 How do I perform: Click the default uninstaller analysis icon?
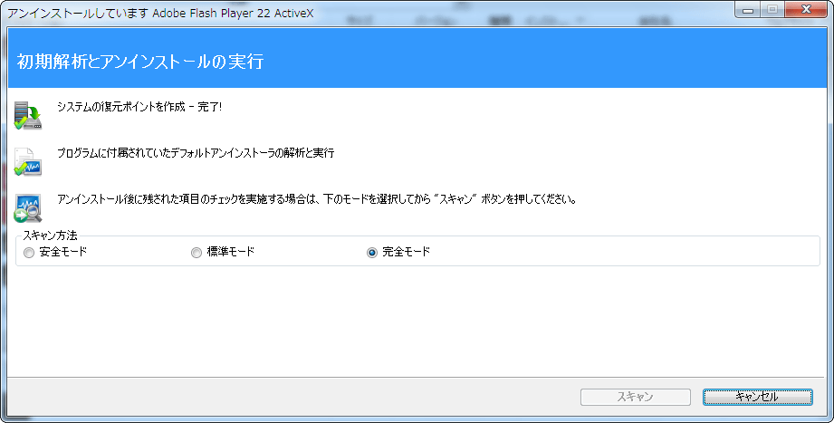28,162
